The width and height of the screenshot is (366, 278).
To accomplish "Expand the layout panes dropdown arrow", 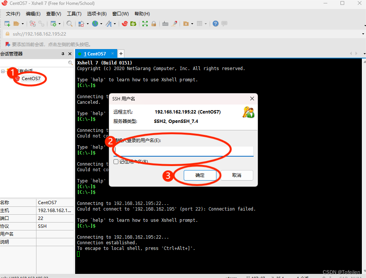I will click(x=206, y=24).
